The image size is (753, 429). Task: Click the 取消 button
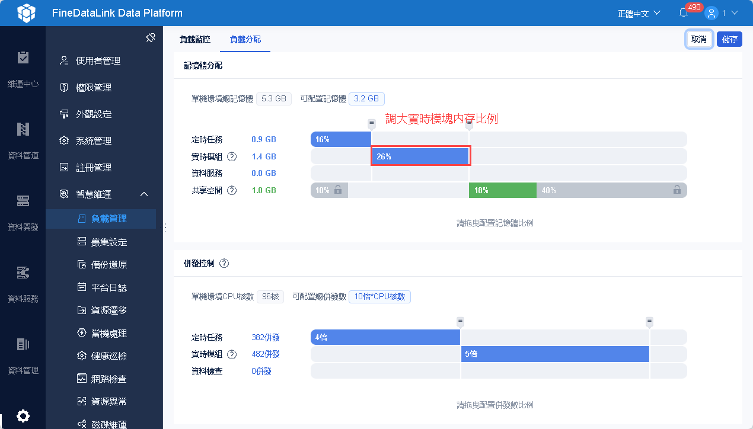point(699,39)
